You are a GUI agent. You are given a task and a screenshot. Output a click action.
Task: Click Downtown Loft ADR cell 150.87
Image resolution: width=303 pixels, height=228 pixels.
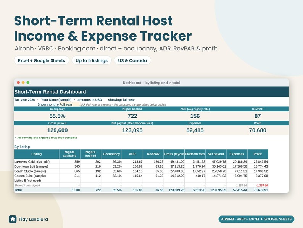(132, 166)
